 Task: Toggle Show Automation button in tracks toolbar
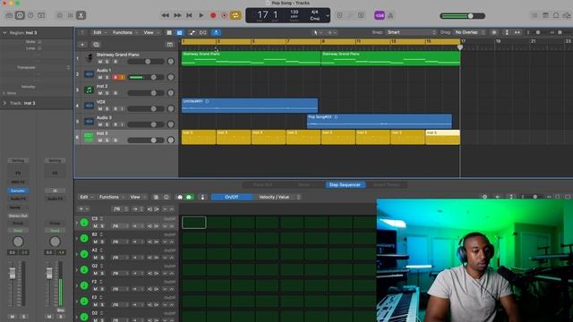(x=192, y=32)
